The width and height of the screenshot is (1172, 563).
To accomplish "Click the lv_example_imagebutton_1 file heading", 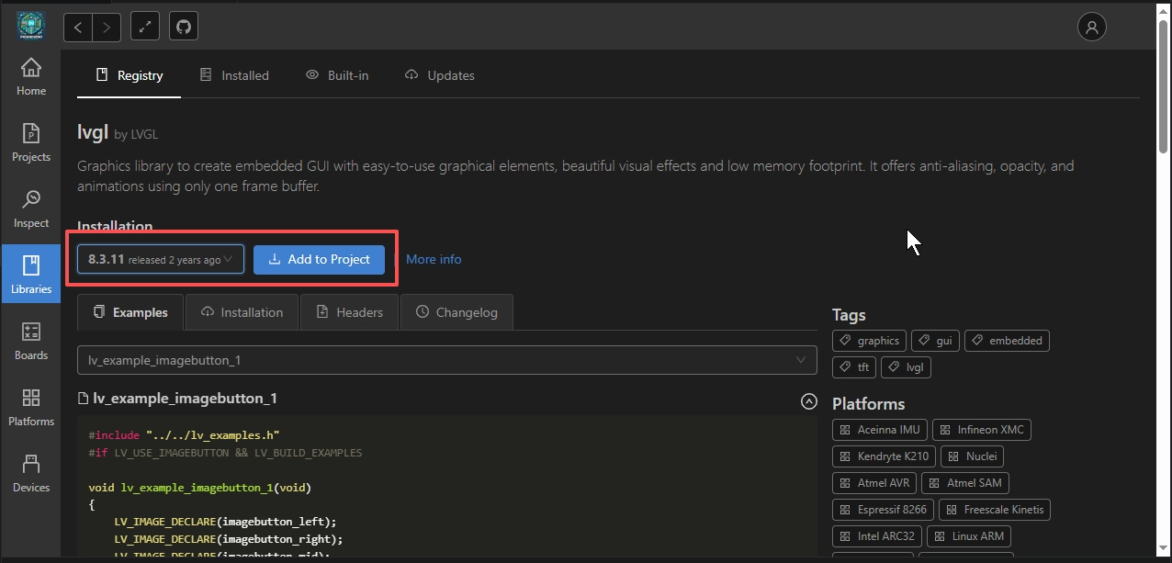I will coord(177,399).
